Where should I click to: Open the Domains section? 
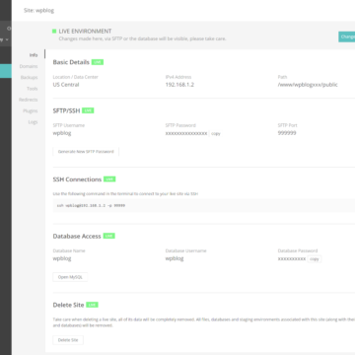(x=29, y=66)
